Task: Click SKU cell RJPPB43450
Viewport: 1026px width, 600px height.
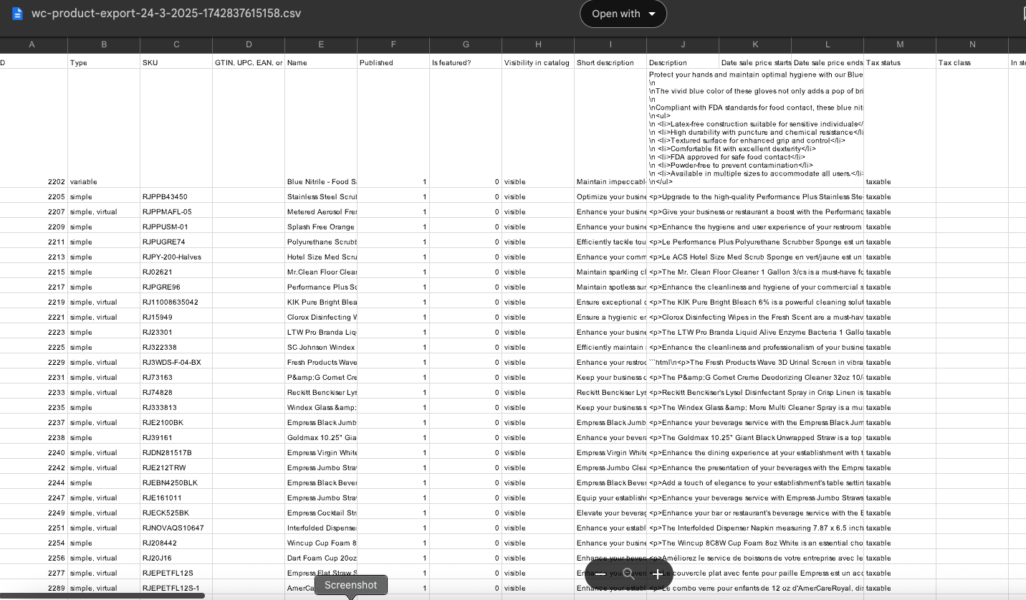Action: (176, 196)
